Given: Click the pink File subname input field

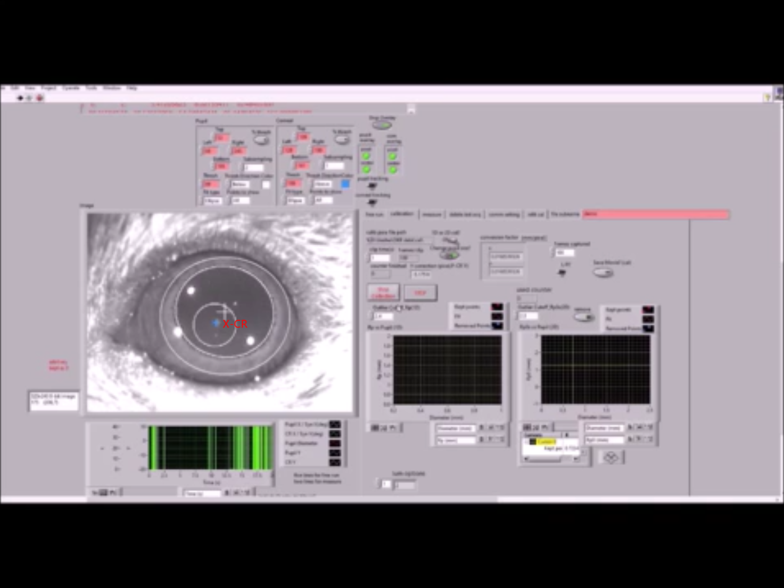Looking at the screenshot, I should pos(655,214).
